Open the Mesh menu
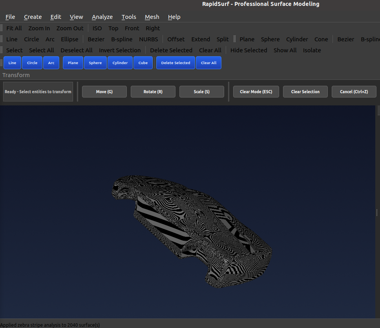The height and width of the screenshot is (328, 380). 152,17
